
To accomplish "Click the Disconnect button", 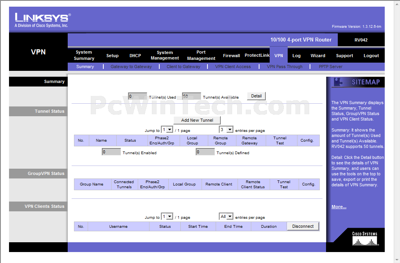I will coord(303,226).
